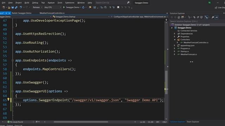This screenshot has width=225, height=126.
Task: Open the Release configuration dropdown
Action: pos(37,7)
